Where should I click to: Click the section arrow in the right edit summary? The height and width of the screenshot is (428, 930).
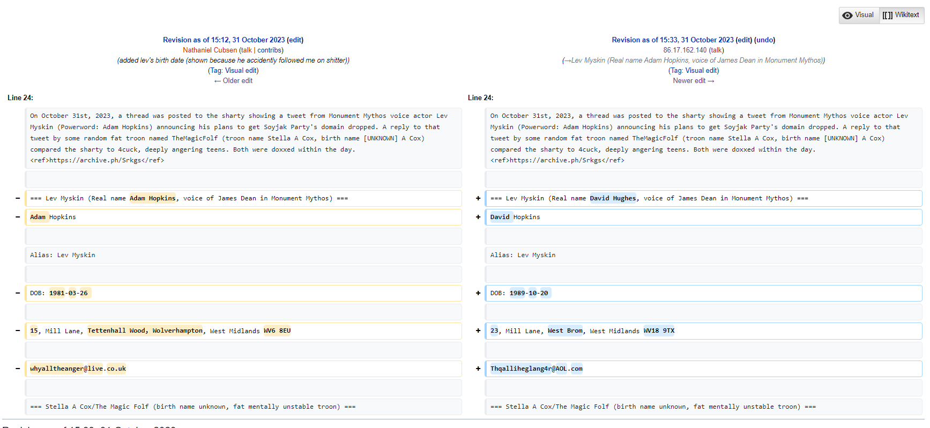567,61
